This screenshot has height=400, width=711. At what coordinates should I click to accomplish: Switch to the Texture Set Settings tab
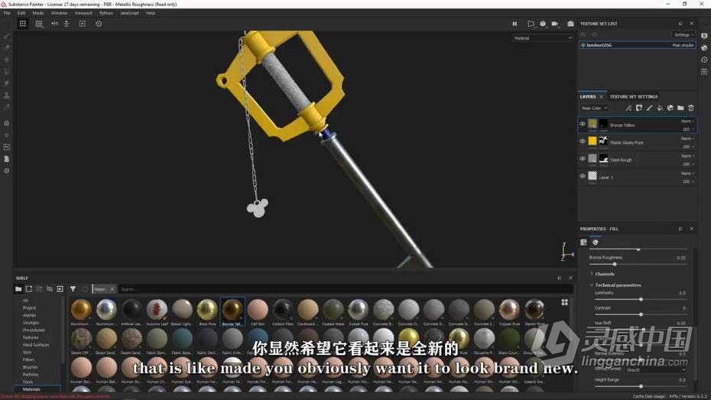(634, 96)
